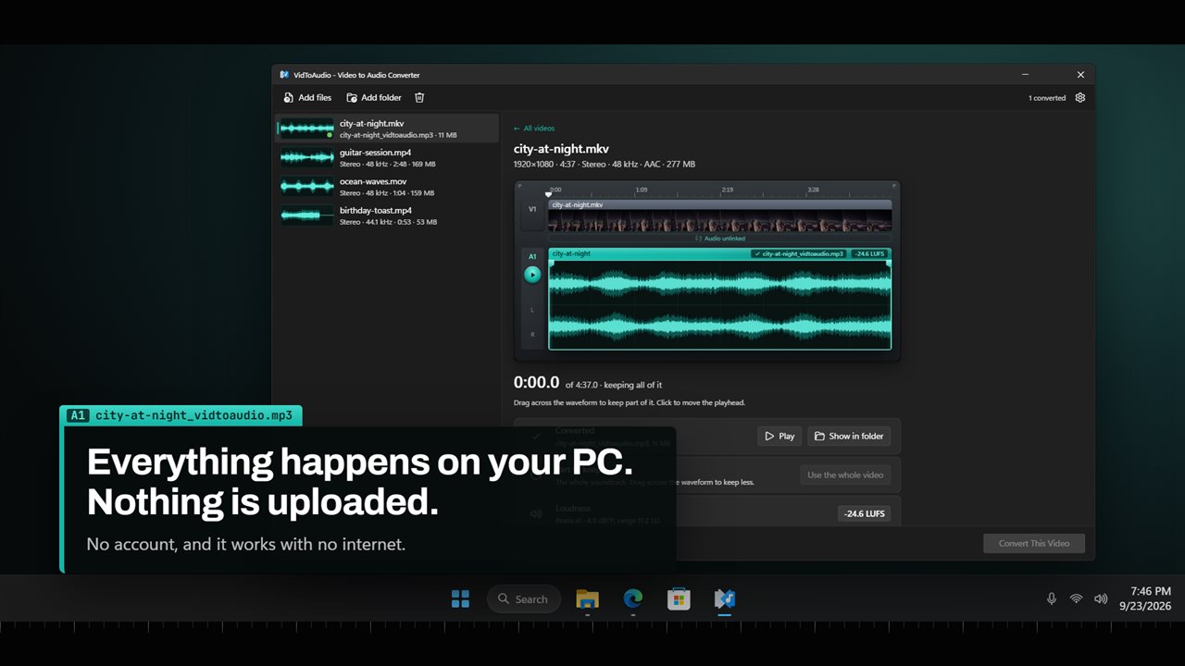Click the volume speaker icon in system tray
The height and width of the screenshot is (666, 1185).
pyautogui.click(x=1101, y=598)
